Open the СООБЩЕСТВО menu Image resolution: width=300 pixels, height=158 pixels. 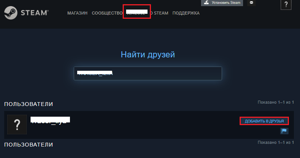point(107,13)
